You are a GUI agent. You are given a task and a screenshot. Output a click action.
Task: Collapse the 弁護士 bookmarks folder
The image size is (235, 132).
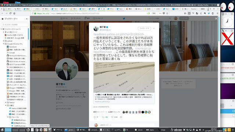pyautogui.click(x=6, y=106)
